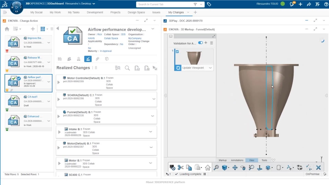329x185 pixels.
Task: Open the My Changes tab dropdown arrow
Action: (188, 12)
